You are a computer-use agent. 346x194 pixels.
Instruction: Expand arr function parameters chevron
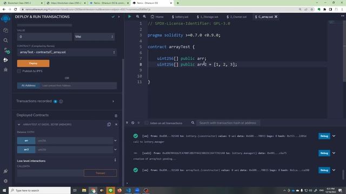tap(115, 141)
